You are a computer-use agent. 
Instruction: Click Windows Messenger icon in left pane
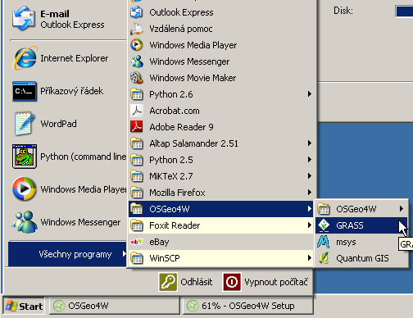[25, 222]
